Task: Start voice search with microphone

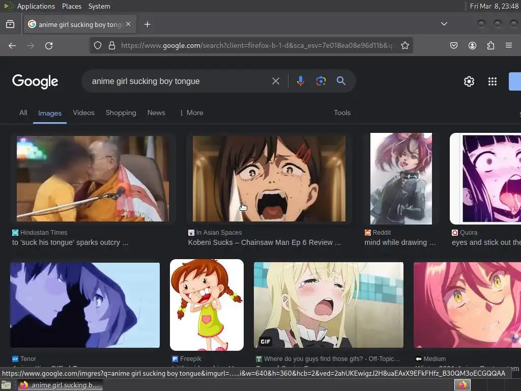Action: (300, 81)
